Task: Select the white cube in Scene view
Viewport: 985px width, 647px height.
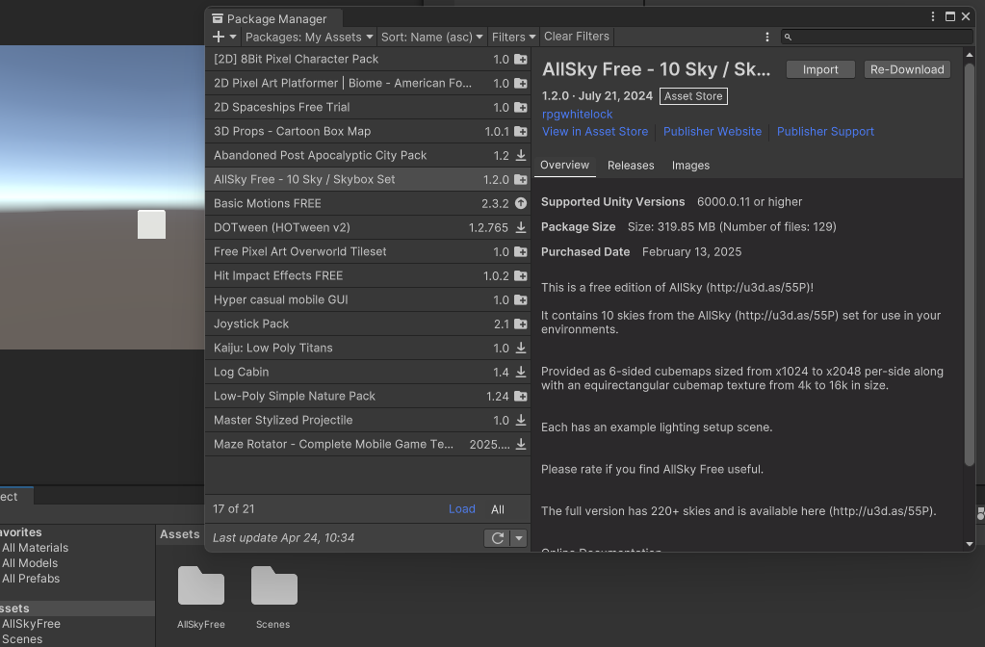Action: [151, 224]
